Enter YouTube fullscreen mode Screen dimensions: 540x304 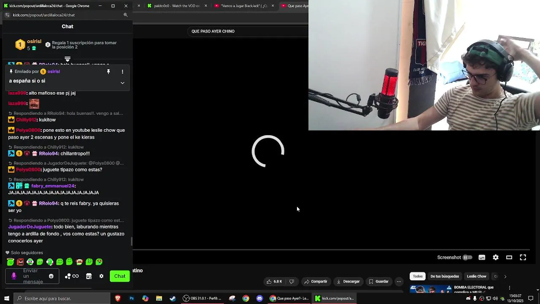[523, 258]
